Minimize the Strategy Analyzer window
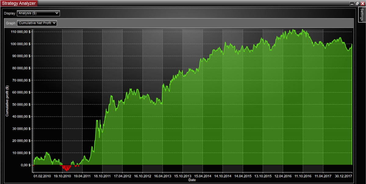This screenshot has width=366, height=184. tap(352, 3)
